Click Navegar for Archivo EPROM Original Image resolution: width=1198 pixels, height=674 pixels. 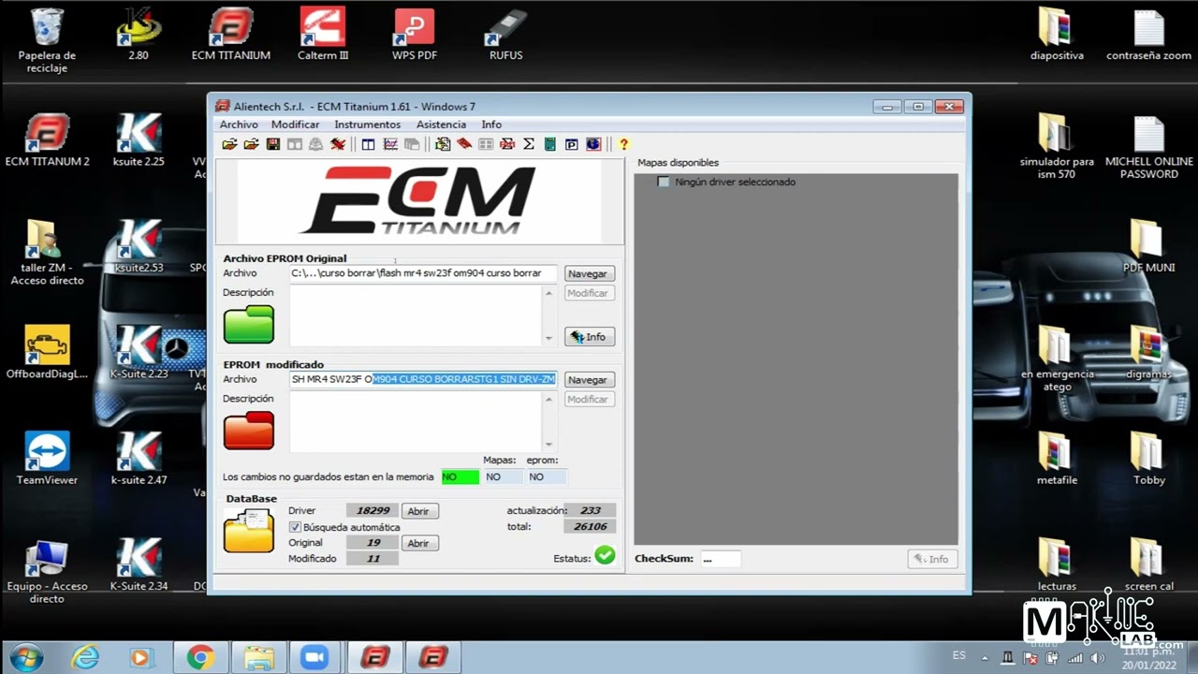[x=589, y=273]
